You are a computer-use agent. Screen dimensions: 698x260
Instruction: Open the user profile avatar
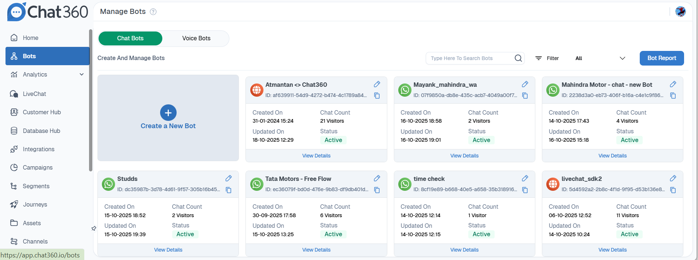coord(680,12)
